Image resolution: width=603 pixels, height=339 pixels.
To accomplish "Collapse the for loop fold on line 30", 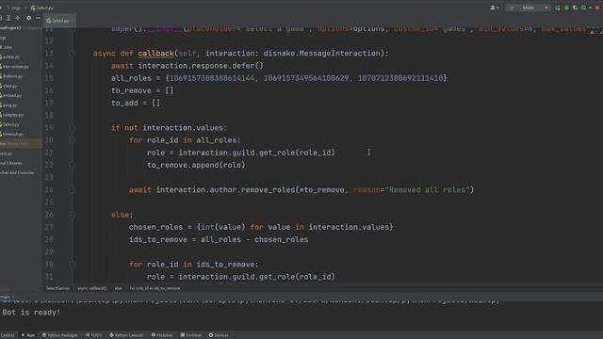I will click(72, 265).
